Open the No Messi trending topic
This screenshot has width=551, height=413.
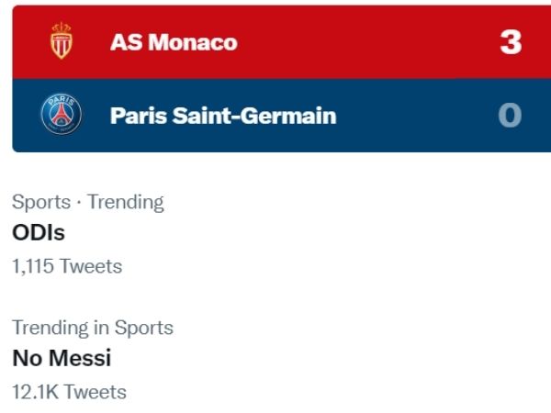[x=62, y=359]
